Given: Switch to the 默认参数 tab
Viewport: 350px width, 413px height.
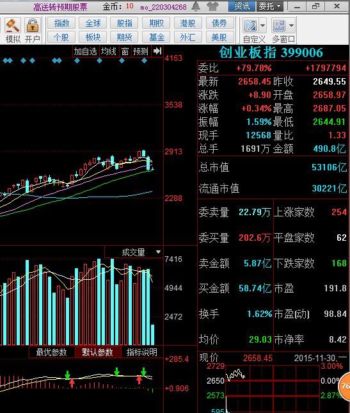Looking at the screenshot, I should [x=98, y=352].
